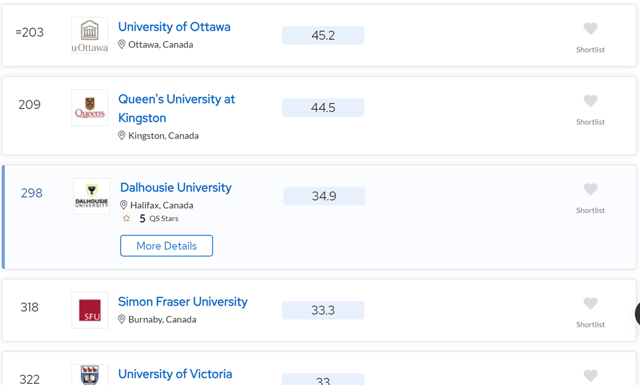Click the red SFU logo
640x385 pixels.
(90, 311)
